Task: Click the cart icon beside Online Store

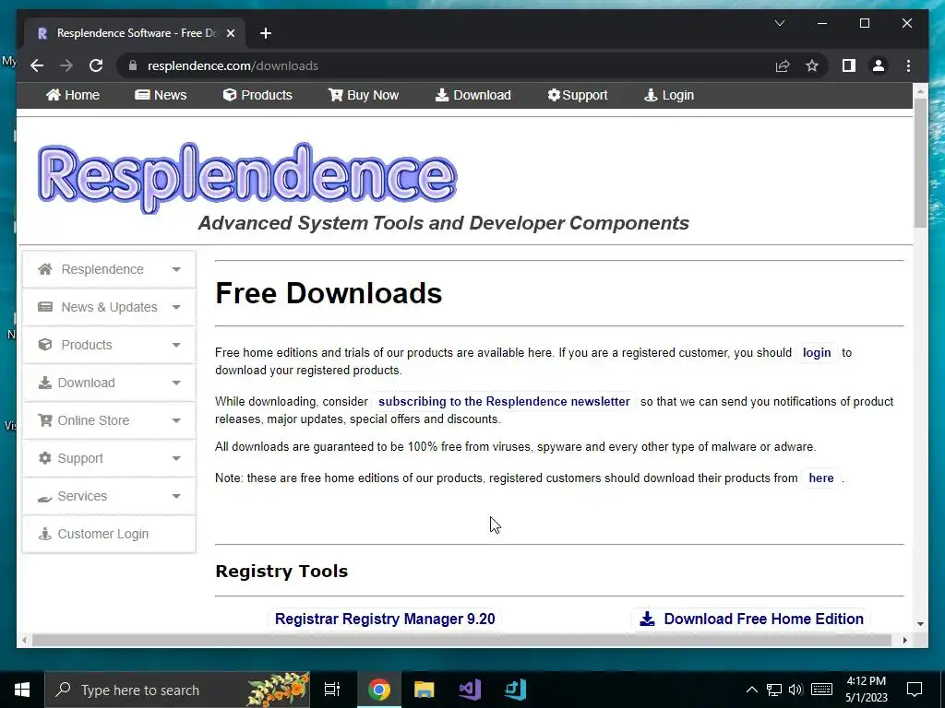Action: [44, 420]
